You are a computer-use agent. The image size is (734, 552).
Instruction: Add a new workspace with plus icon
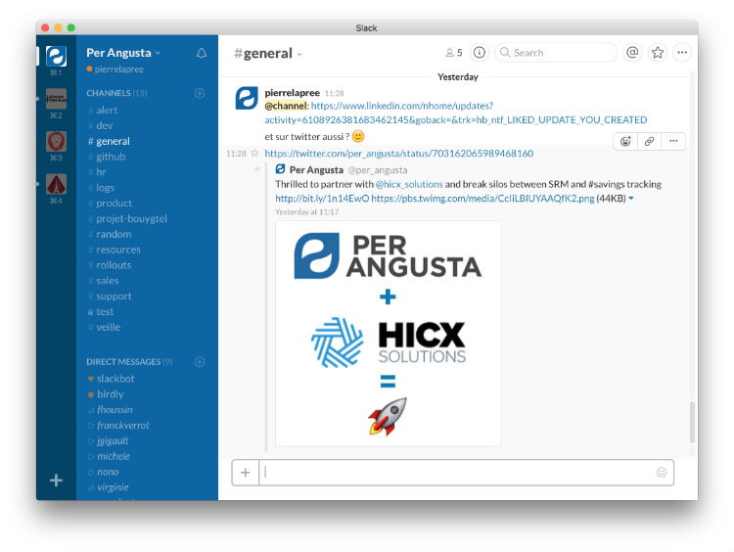click(x=56, y=480)
